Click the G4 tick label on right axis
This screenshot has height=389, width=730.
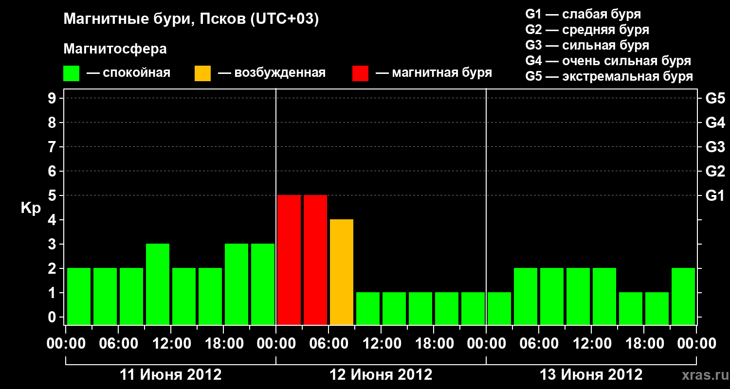point(715,123)
